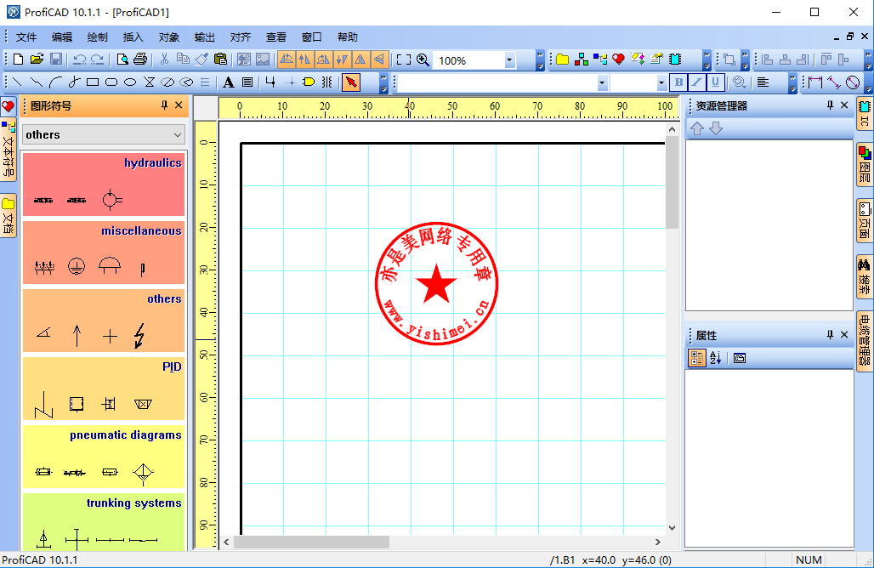Click the Save diskette icon
Image resolution: width=874 pixels, height=568 pixels.
[x=56, y=60]
